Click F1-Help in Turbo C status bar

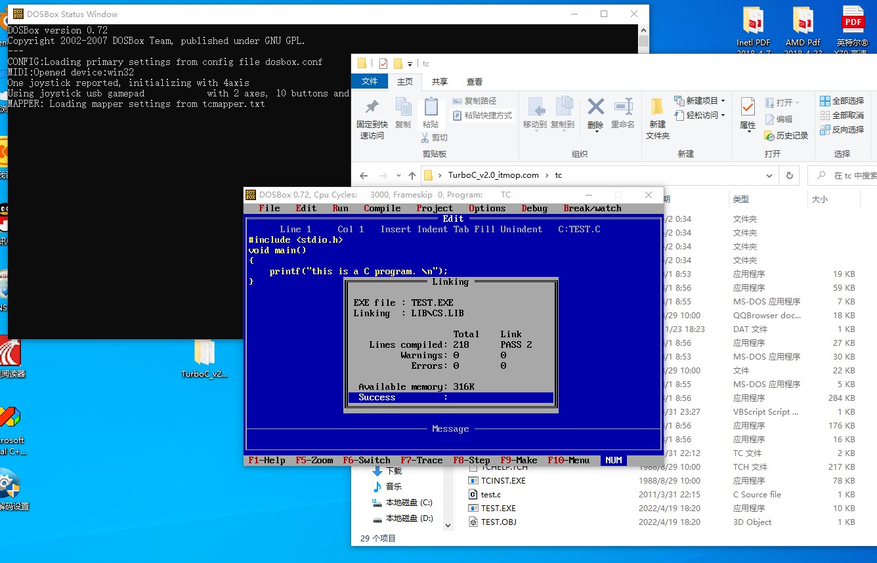(x=267, y=461)
